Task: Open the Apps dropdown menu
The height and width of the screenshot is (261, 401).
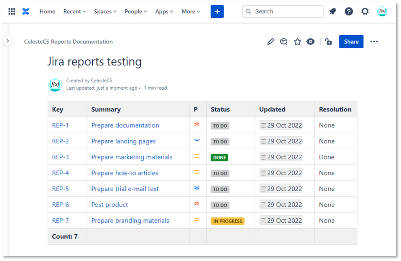Action: point(164,11)
